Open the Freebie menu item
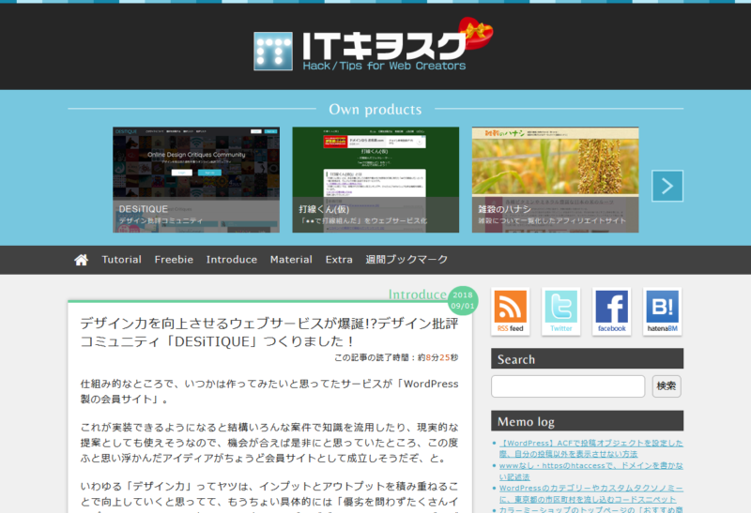The width and height of the screenshot is (751, 513). click(x=174, y=260)
